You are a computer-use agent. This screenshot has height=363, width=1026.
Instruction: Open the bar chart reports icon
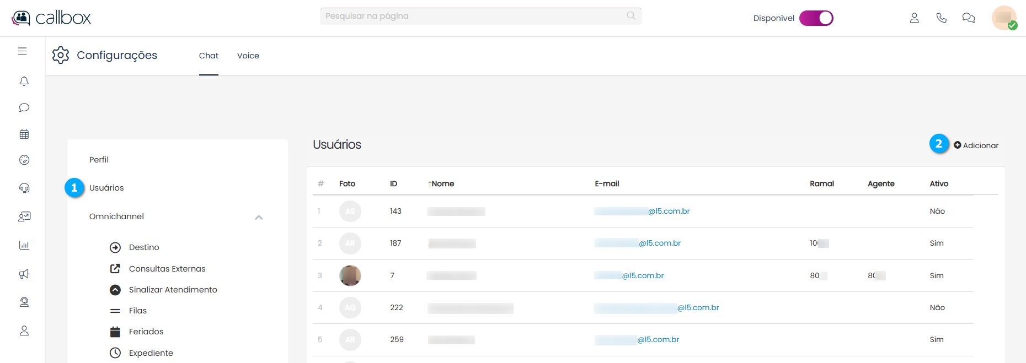[24, 245]
